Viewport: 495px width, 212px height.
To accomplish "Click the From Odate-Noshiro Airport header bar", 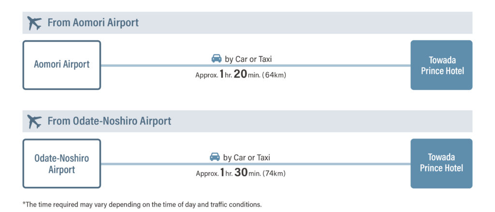I will point(247,121).
